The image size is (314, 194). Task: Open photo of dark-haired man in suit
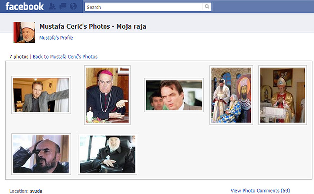tap(174, 95)
